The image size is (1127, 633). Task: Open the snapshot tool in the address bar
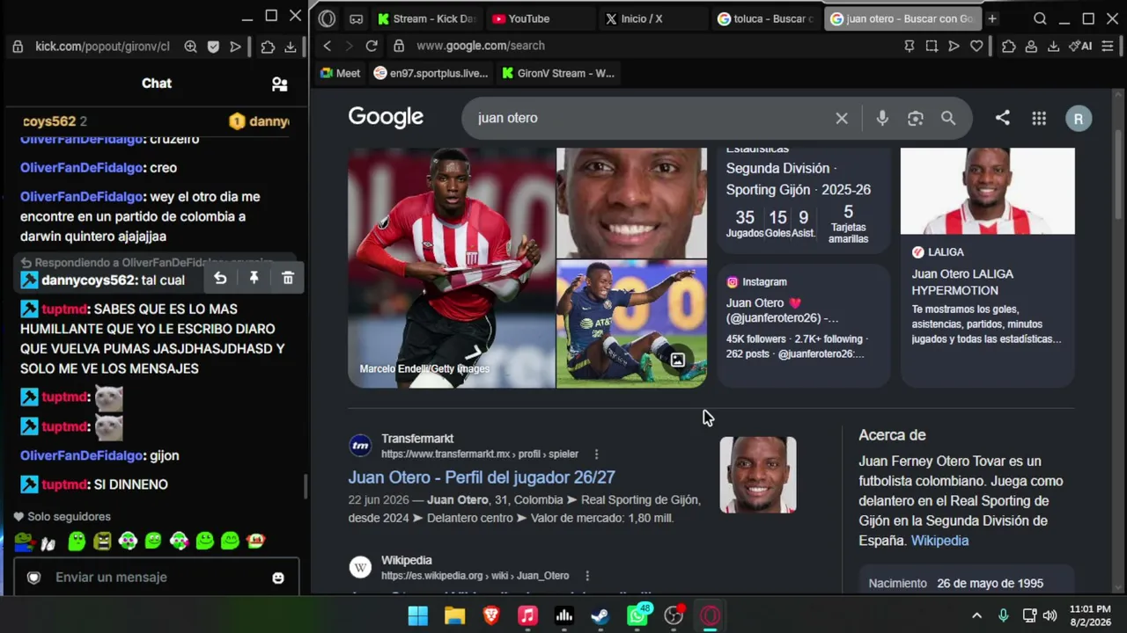[x=932, y=46]
